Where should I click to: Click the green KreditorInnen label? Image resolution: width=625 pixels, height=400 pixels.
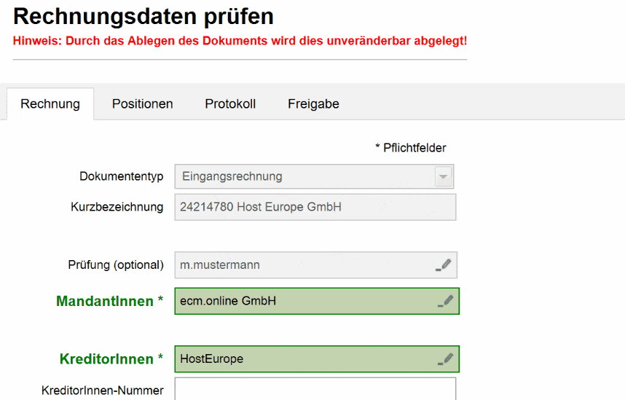click(x=111, y=358)
